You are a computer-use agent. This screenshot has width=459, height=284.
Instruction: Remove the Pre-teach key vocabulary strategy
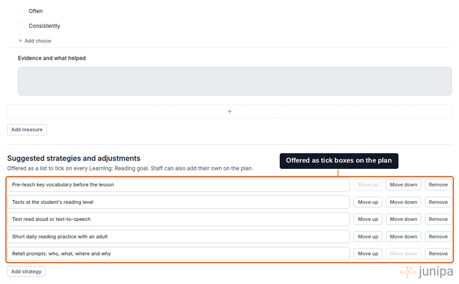(x=438, y=185)
